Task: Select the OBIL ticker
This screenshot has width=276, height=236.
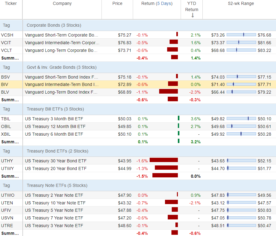Action: point(6,126)
